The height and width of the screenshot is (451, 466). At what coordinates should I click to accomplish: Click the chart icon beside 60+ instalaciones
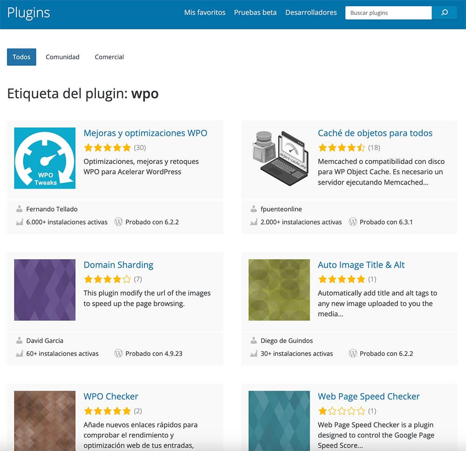click(x=19, y=354)
